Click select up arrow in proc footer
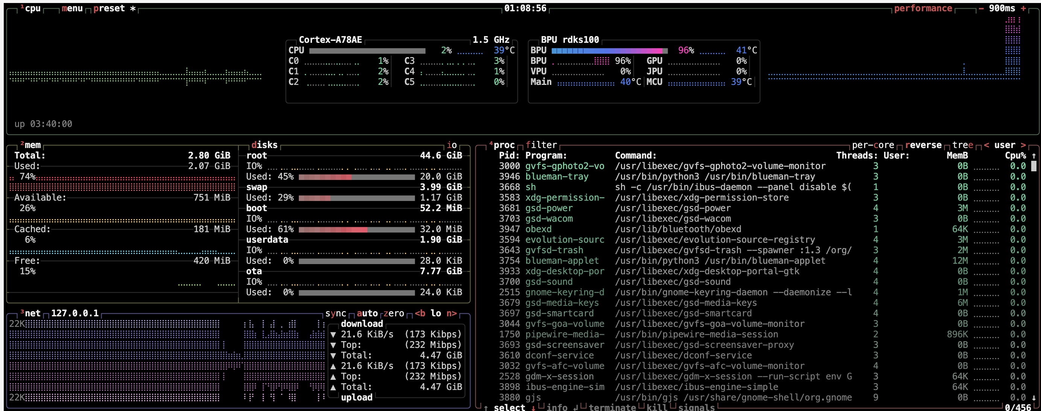This screenshot has width=1041, height=411. pos(486,407)
